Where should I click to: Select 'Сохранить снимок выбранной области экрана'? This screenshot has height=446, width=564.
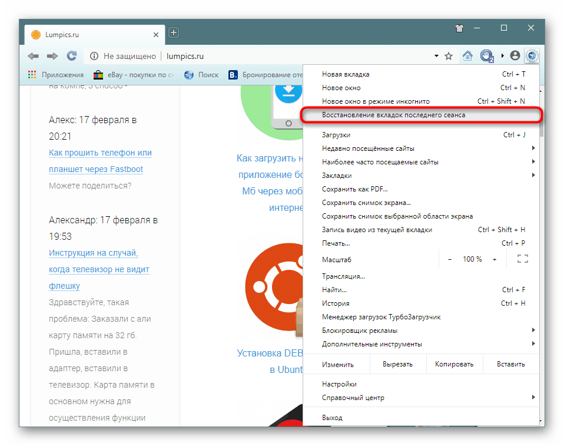(421, 216)
